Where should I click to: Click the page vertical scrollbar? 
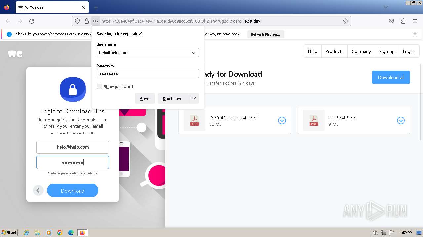point(421,102)
